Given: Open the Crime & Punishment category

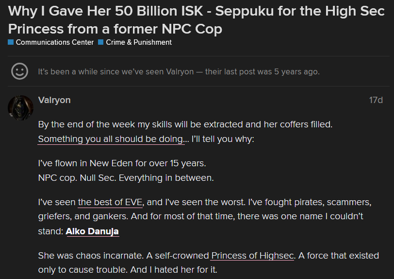Looking at the screenshot, I should pos(139,42).
